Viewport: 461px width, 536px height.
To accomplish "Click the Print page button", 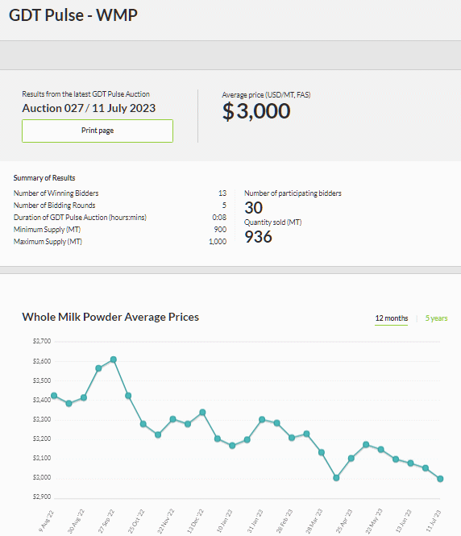I will 98,131.
